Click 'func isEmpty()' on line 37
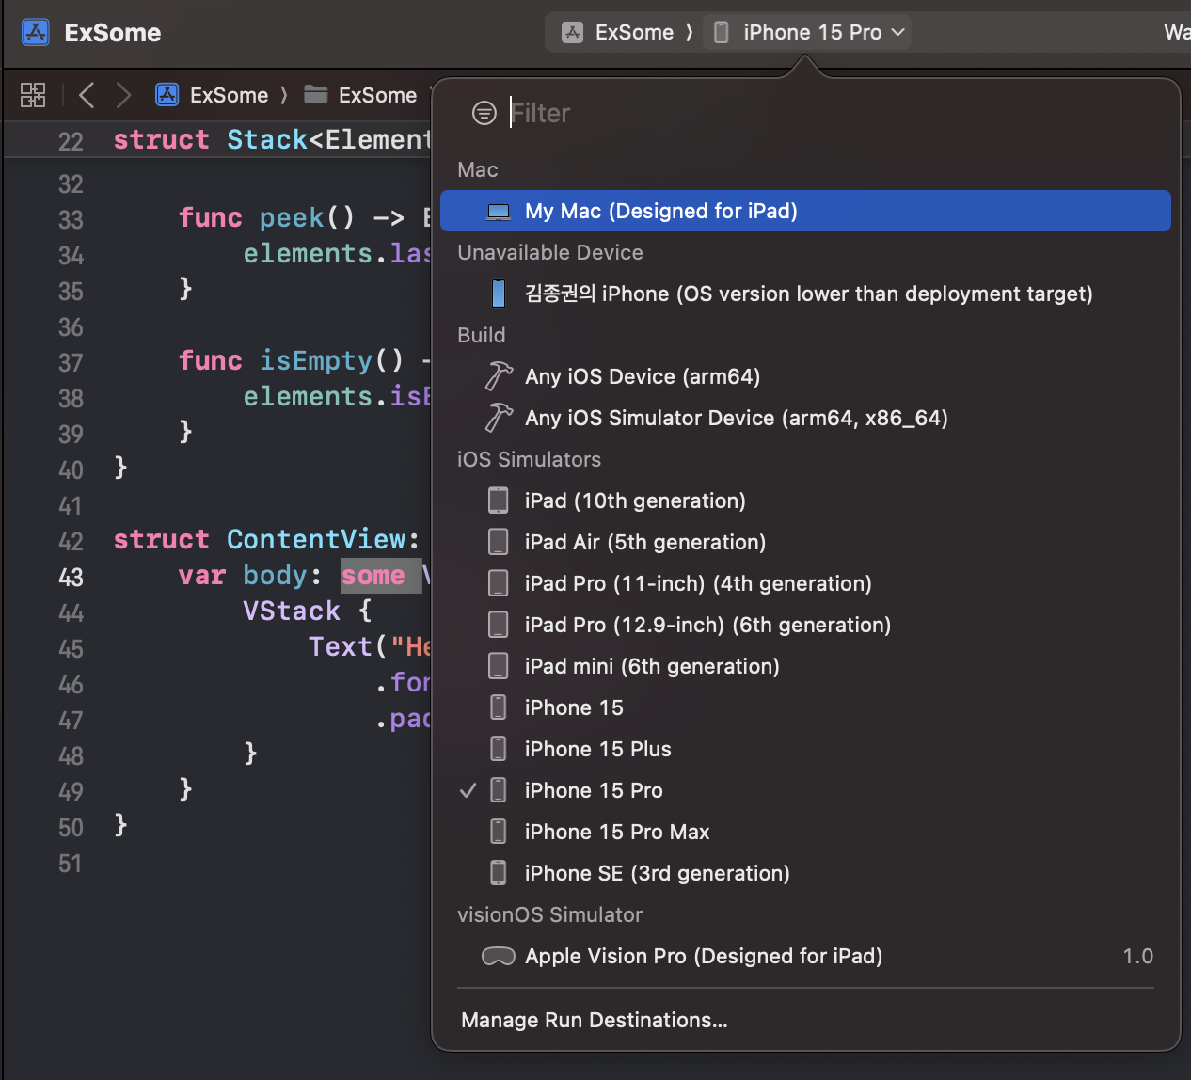Screen dimensions: 1191x1080 coord(291,361)
